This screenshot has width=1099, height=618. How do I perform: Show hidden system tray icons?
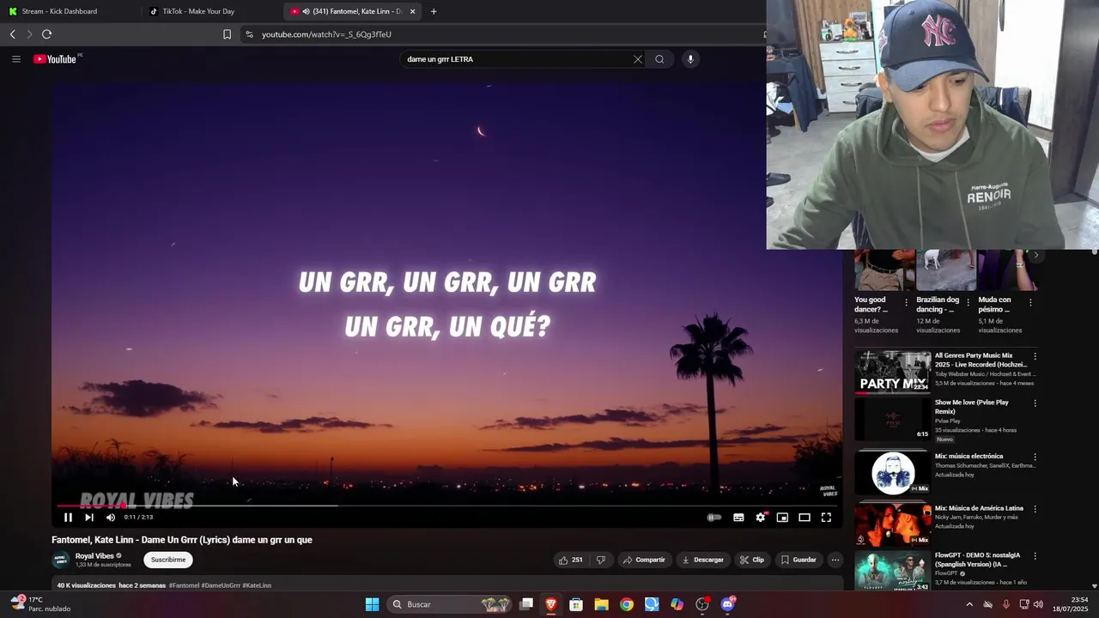coord(969,604)
